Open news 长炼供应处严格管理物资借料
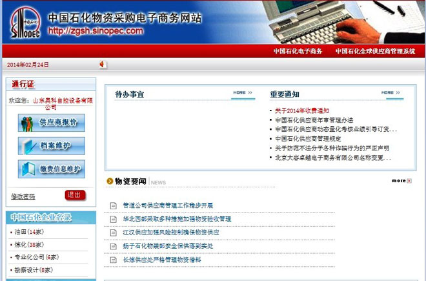 click(x=162, y=260)
